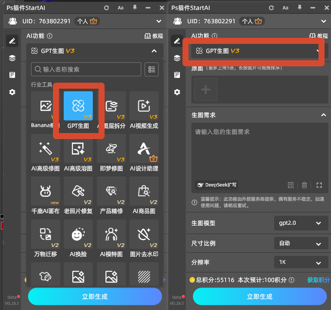Click the info icon beside 本次预计 points
Image resolution: width=331 pixels, height=310 pixels.
coord(291,280)
